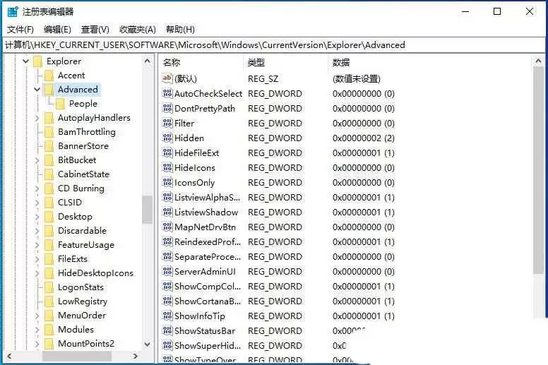
Task: Expand the CLSID tree node
Action: (37, 203)
